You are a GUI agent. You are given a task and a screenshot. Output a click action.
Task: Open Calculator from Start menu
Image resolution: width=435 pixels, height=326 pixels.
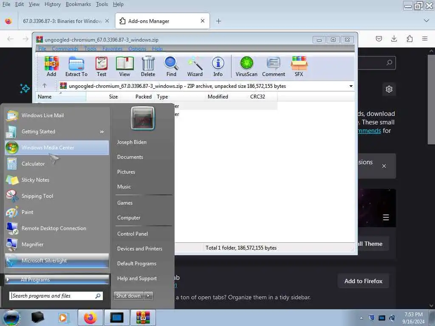56,163
